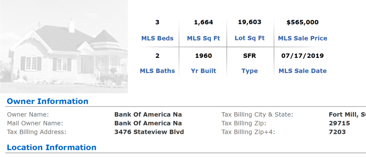The width and height of the screenshot is (366, 157).
Task: Click the MLS Sq Ft label
Action: (x=203, y=38)
